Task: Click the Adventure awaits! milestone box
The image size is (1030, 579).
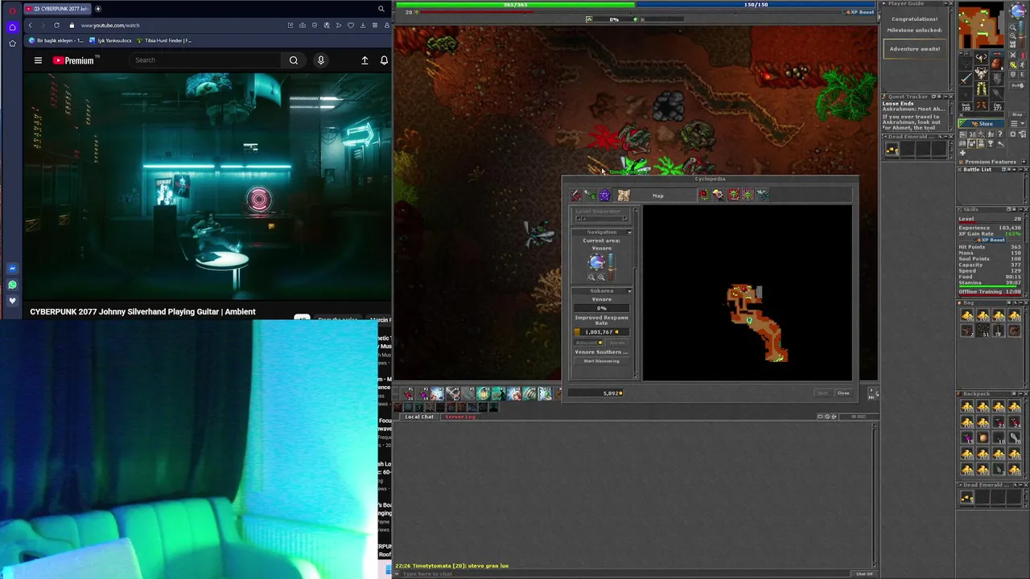Action: (x=914, y=49)
